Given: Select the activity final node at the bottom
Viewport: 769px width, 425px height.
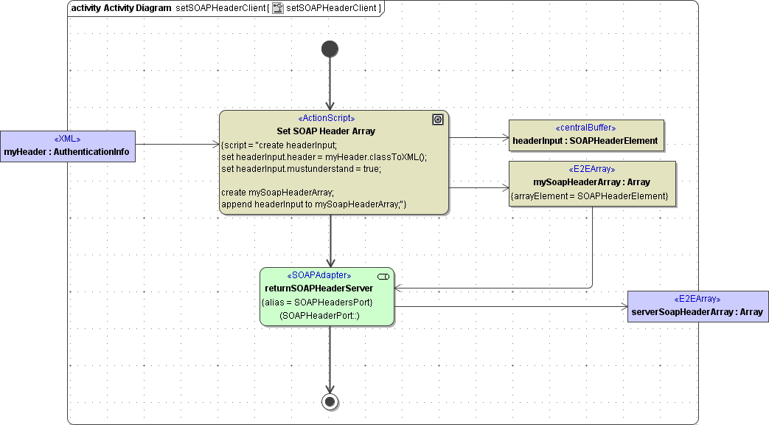Looking at the screenshot, I should (x=330, y=402).
